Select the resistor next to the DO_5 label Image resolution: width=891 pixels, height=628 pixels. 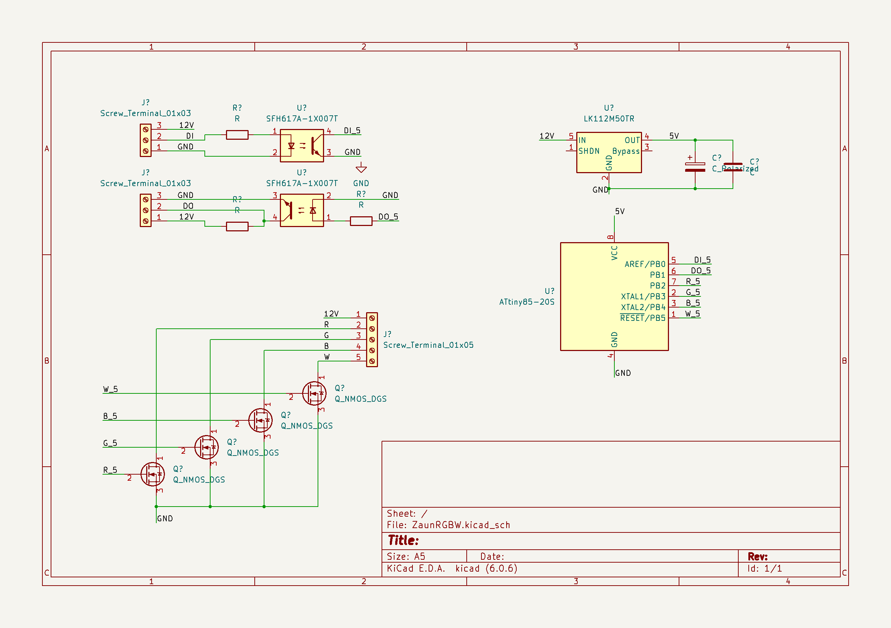pyautogui.click(x=361, y=221)
